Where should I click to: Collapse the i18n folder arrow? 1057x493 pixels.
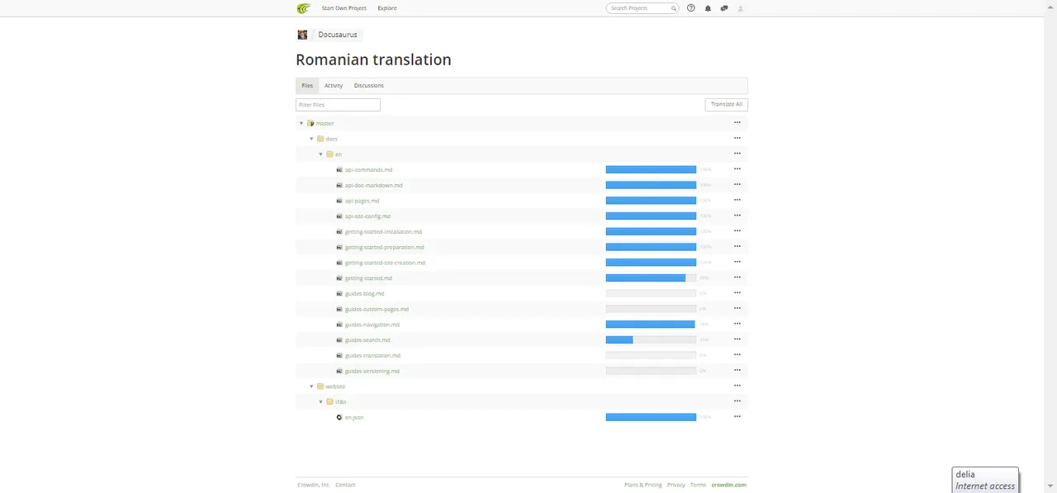point(321,402)
